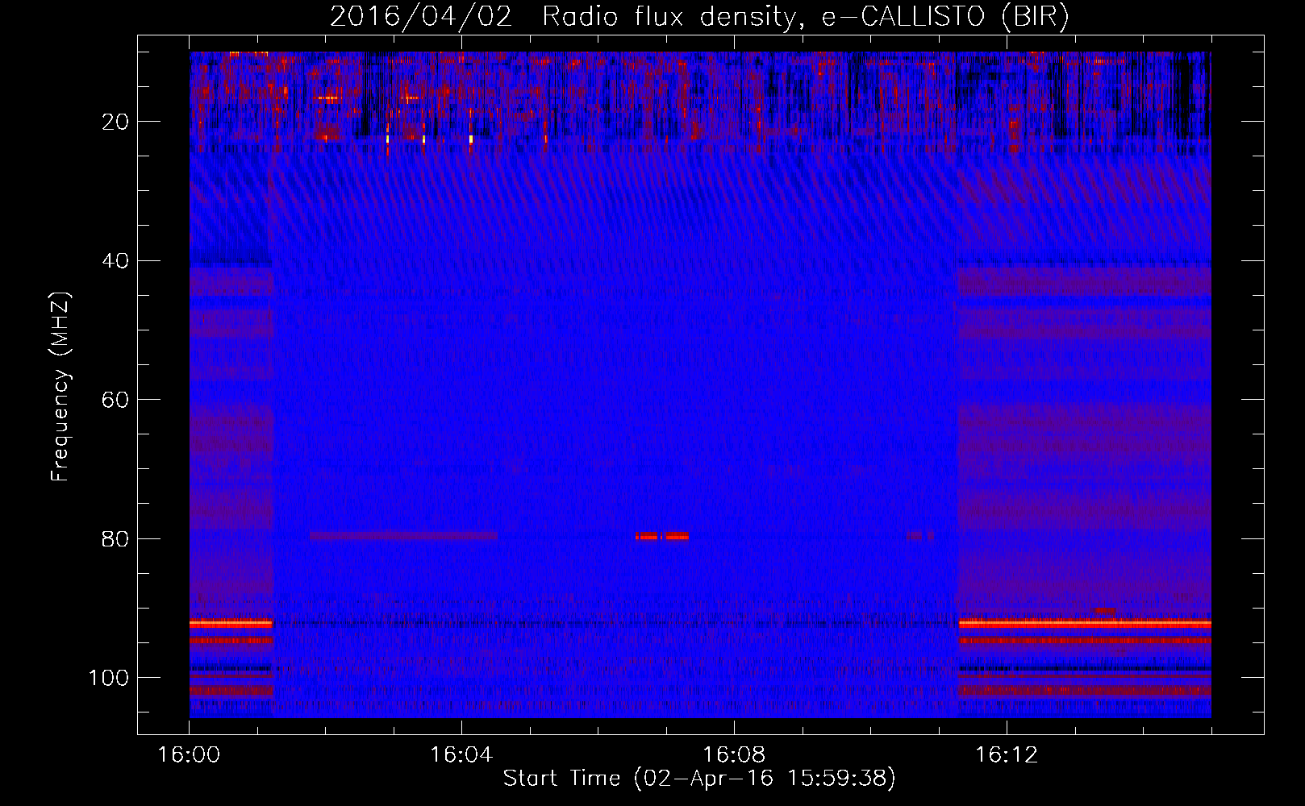Click the '20' frequency tick label
Image resolution: width=1305 pixels, height=806 pixels.
(116, 122)
